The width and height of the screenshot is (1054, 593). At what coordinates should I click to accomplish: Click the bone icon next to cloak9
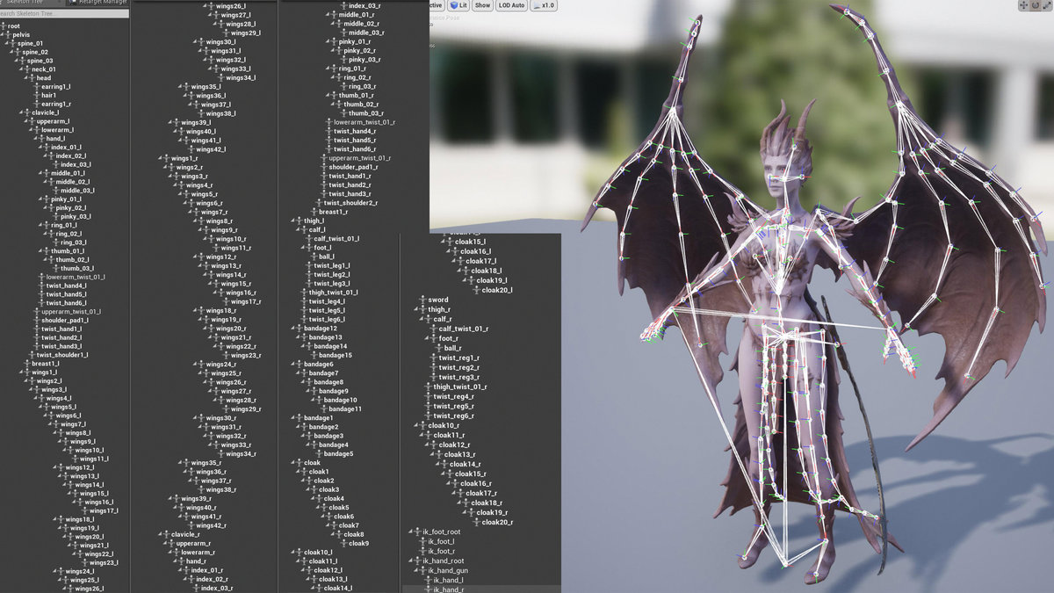point(343,544)
